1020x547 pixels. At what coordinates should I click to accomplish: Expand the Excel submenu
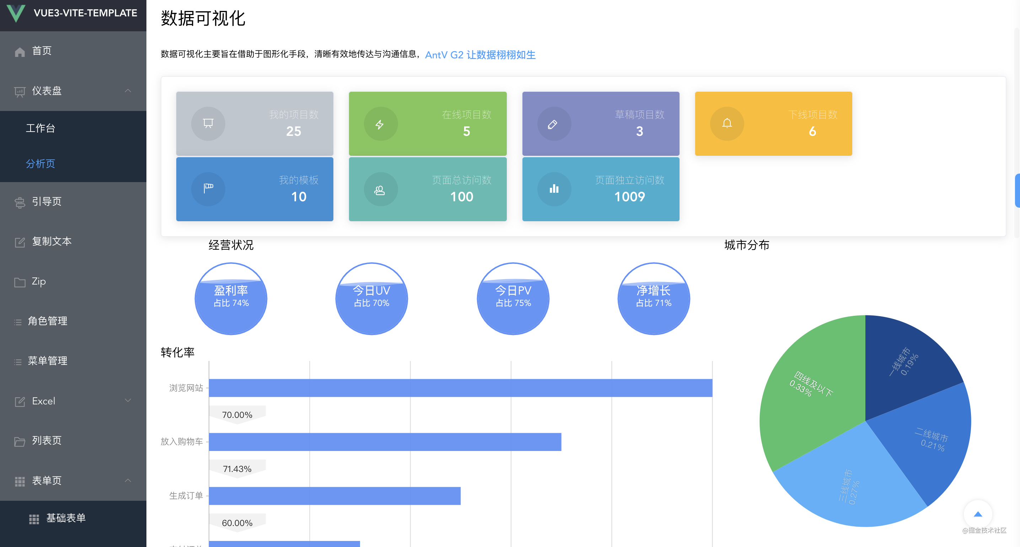coord(128,400)
